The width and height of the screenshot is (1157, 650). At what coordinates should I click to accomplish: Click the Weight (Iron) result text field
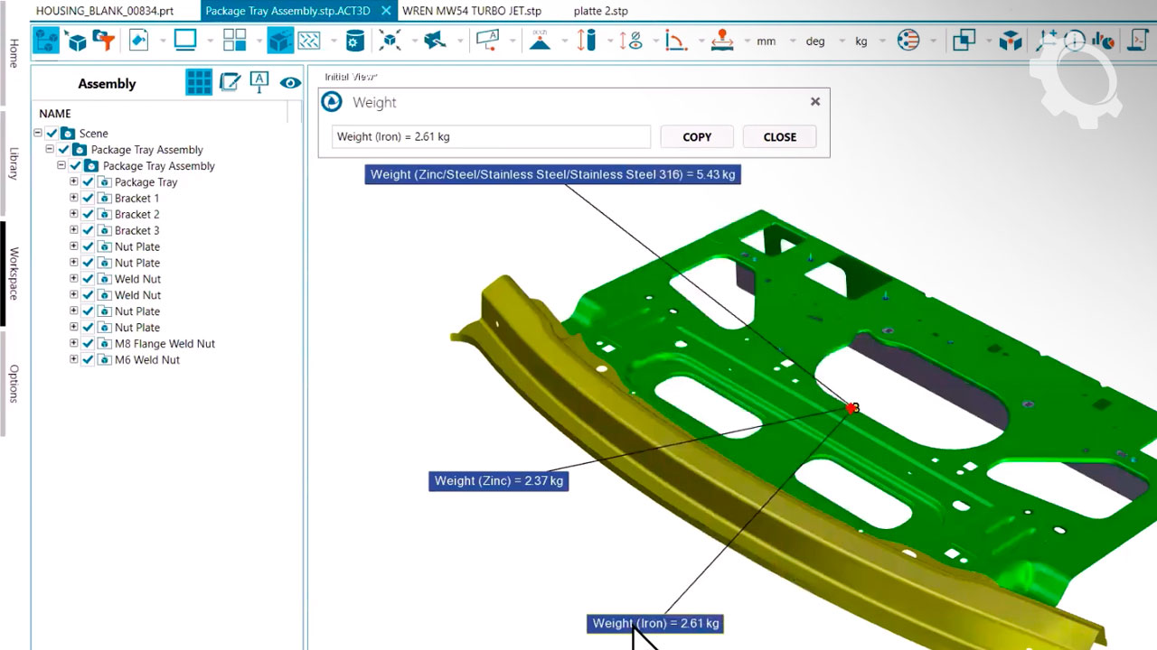[491, 137]
